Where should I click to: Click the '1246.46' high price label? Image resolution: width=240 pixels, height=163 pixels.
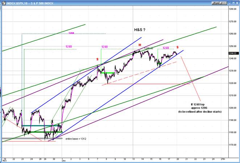[x=149, y=49]
